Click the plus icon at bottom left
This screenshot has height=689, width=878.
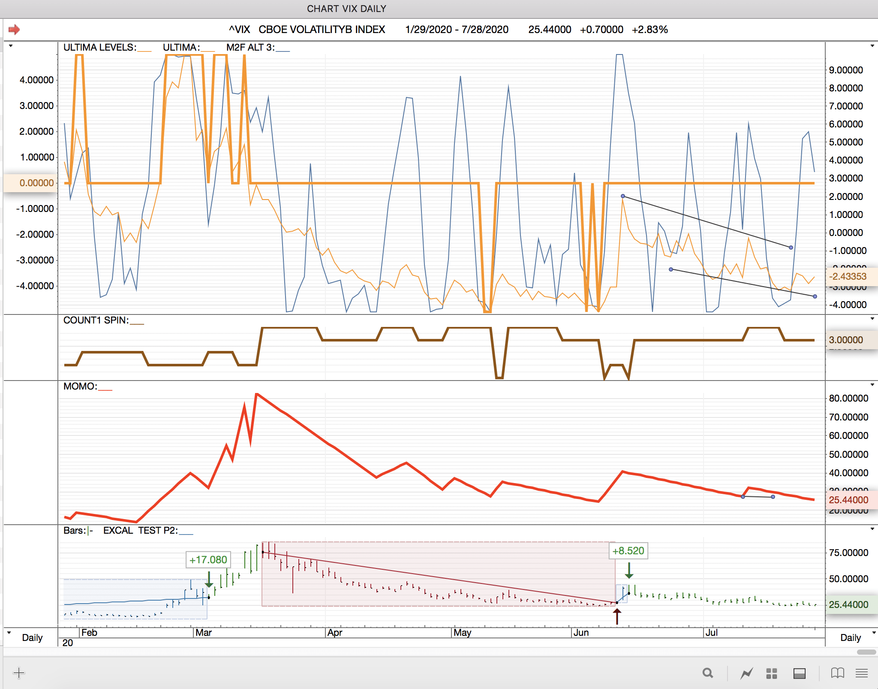tap(19, 672)
